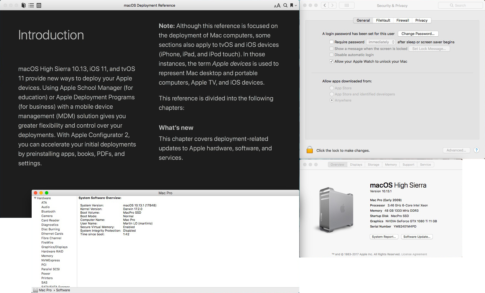Open the help question mark button
485x293 pixels.
[476, 150]
